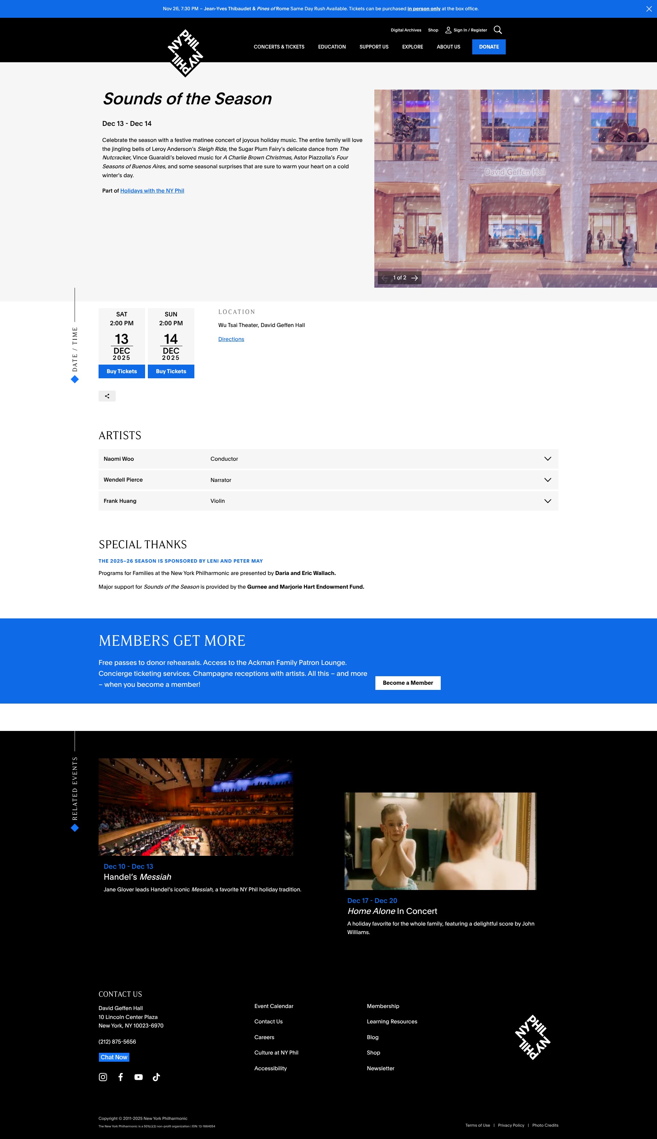The image size is (657, 1139).
Task: Click 'Dec 10 - Dec 13' date text
Action: point(128,866)
